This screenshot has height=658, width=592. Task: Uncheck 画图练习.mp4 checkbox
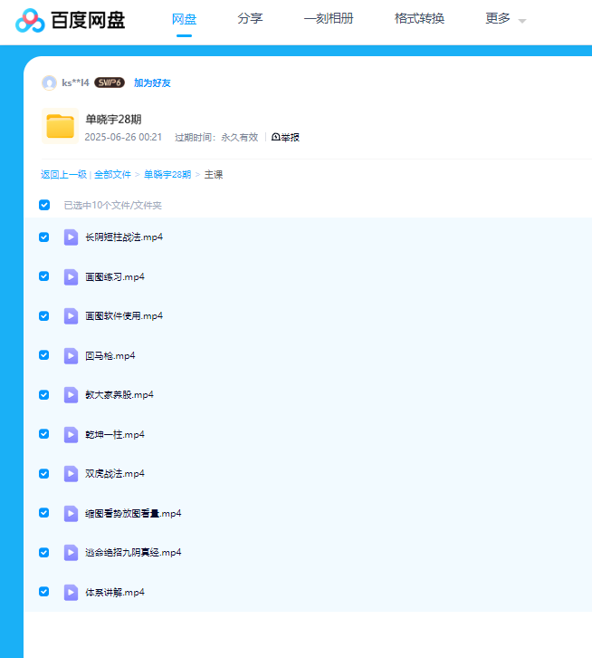44,276
